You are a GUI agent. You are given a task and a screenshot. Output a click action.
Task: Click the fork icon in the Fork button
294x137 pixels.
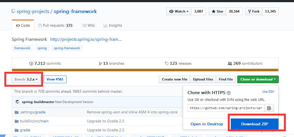point(249,11)
